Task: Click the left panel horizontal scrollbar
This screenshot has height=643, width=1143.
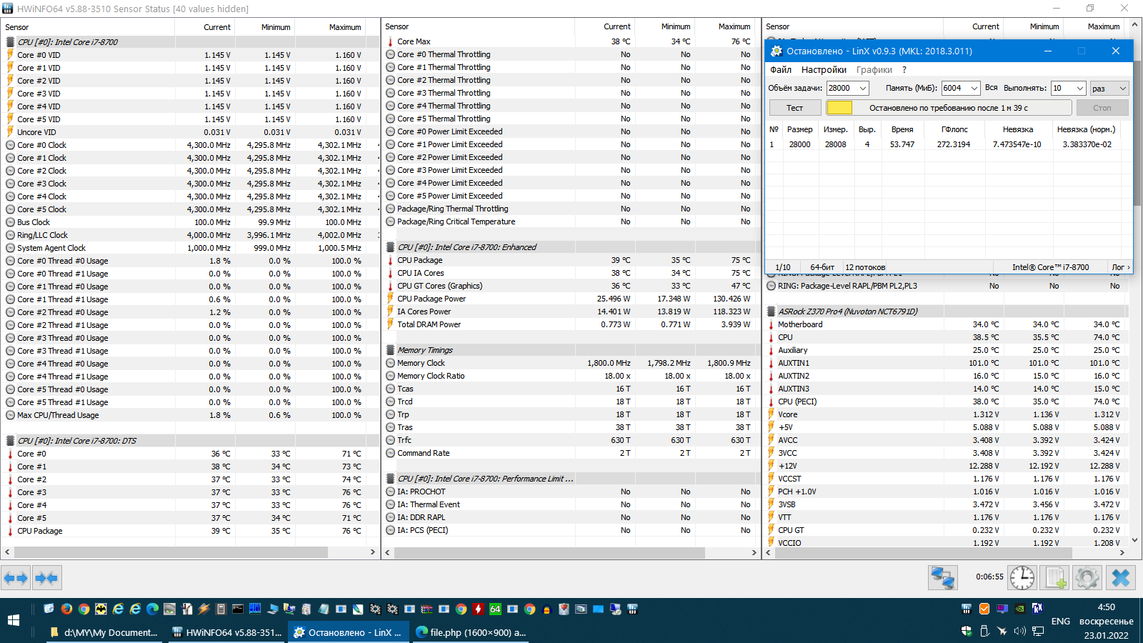Action: [x=171, y=552]
